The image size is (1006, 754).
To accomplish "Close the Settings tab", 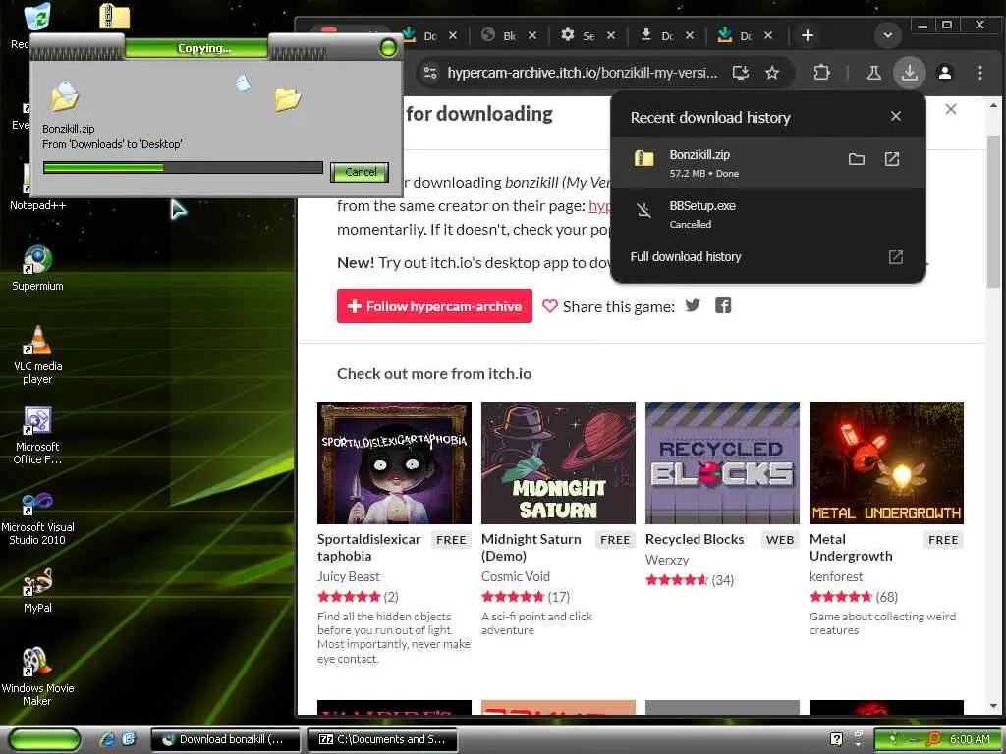I will point(611,35).
